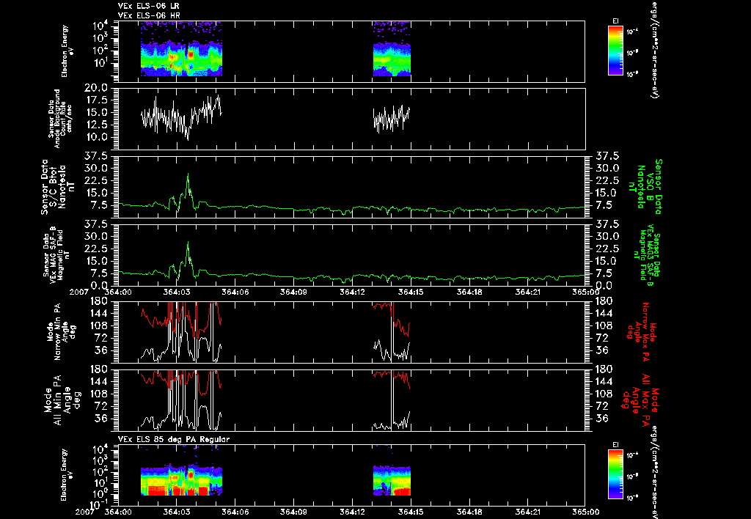Click the "365:00" tick on the bottom time axis
This screenshot has height=519, width=751.
tap(585, 512)
